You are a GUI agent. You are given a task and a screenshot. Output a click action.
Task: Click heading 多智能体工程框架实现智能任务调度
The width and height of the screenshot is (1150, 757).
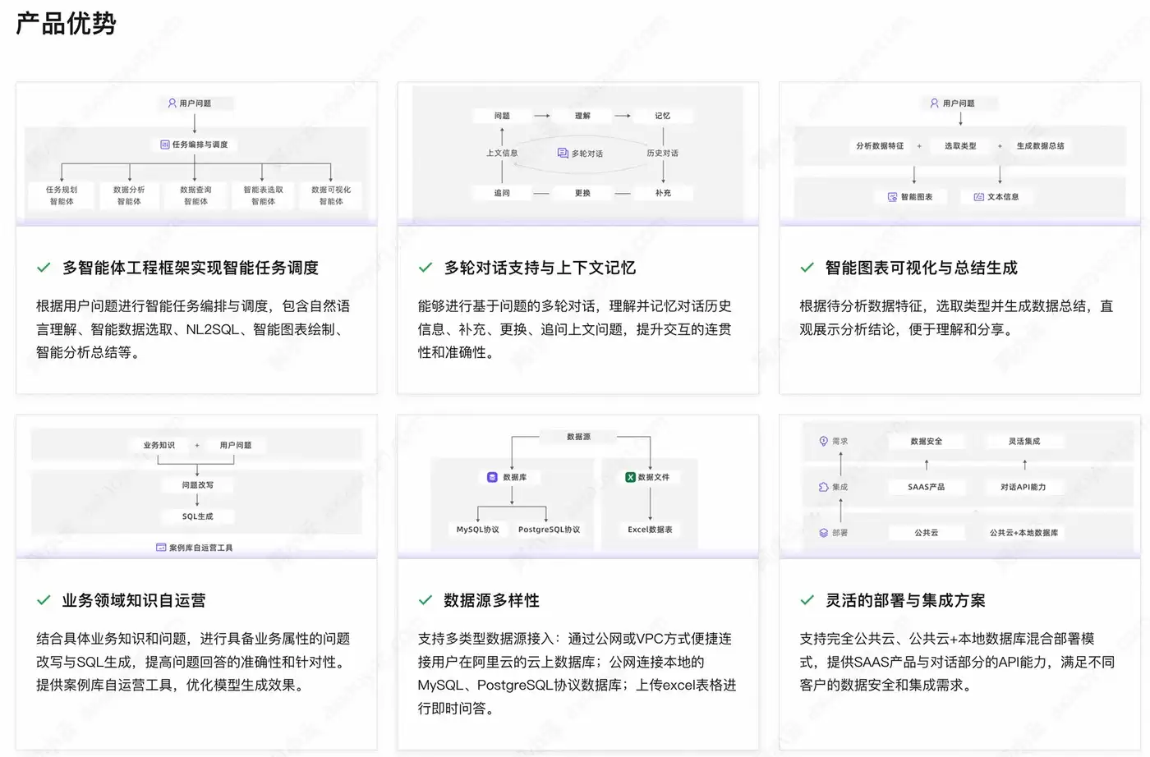(191, 268)
